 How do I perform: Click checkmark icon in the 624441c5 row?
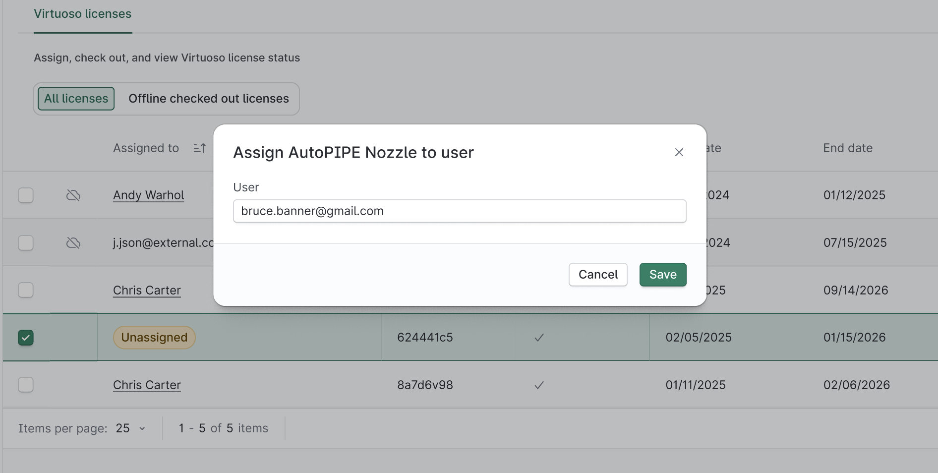pos(539,338)
